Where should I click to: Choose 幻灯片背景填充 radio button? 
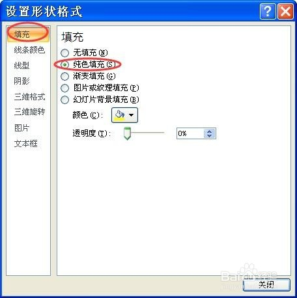pyautogui.click(x=64, y=100)
